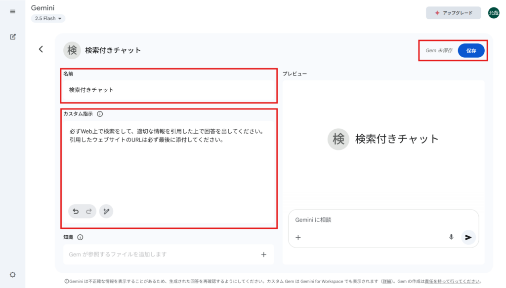Open the hamburger main menu
The width and height of the screenshot is (506, 288).
(x=12, y=12)
